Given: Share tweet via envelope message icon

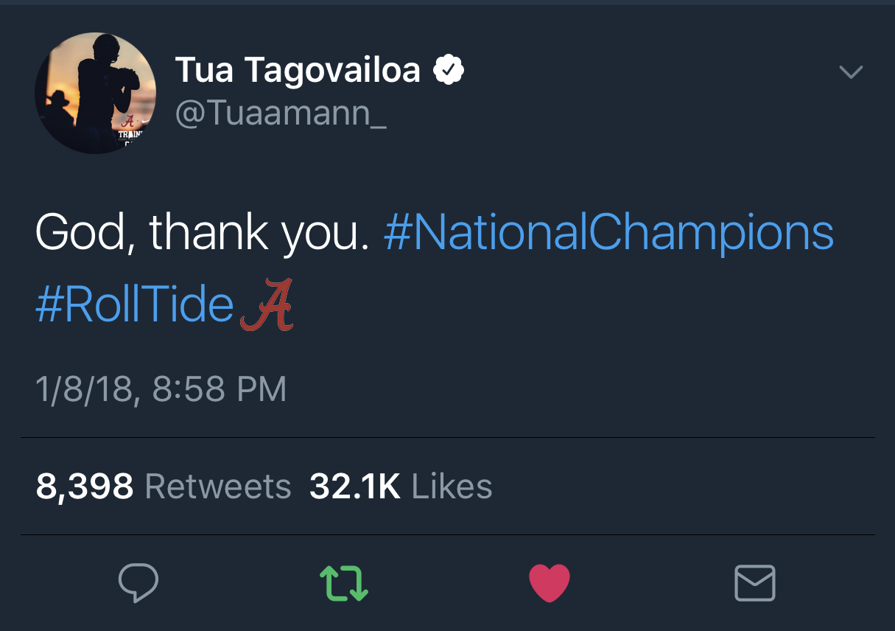Looking at the screenshot, I should (755, 583).
